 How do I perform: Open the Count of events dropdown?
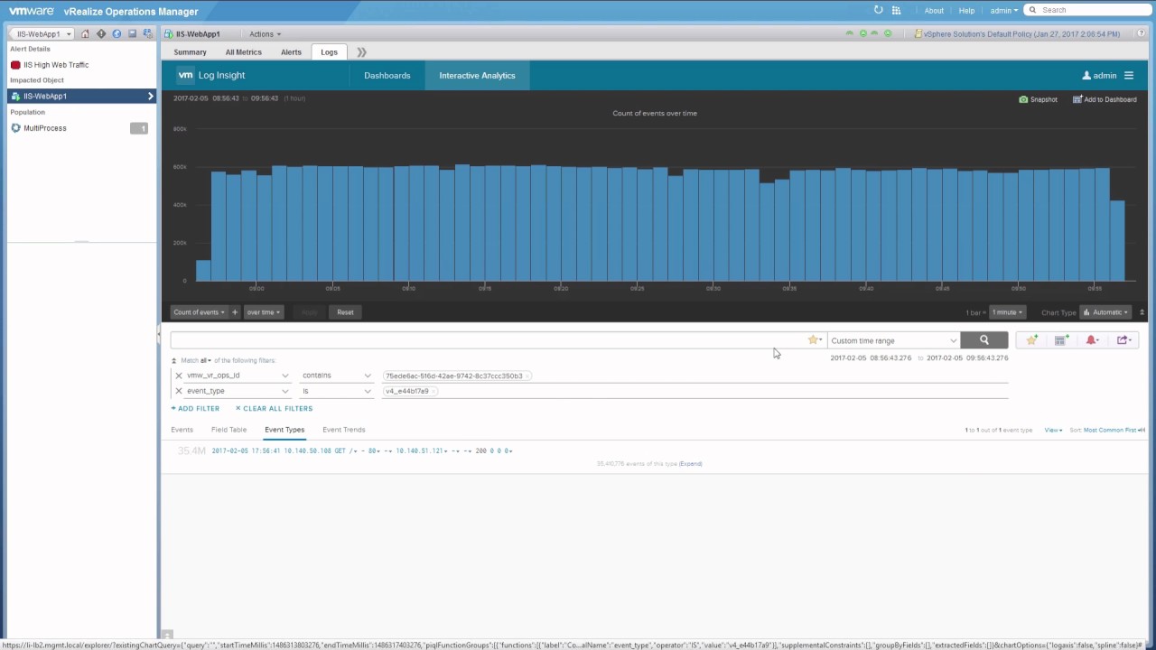tap(199, 312)
